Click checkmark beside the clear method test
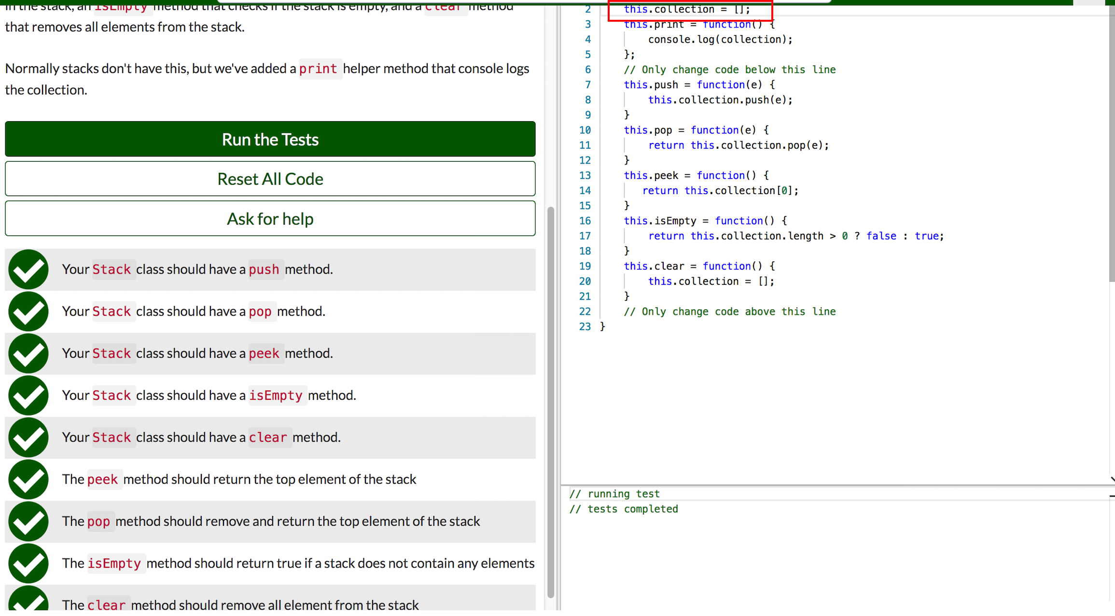 click(x=28, y=437)
